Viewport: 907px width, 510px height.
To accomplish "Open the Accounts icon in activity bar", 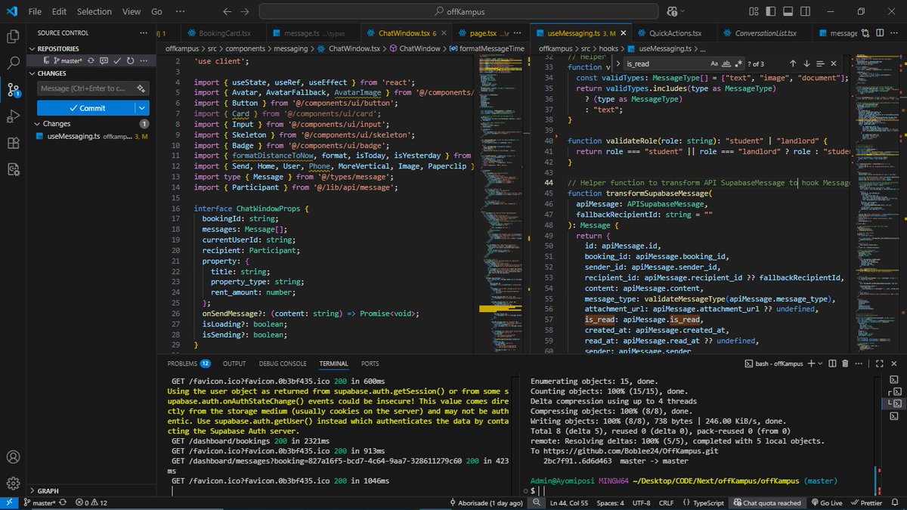I will pos(13,457).
